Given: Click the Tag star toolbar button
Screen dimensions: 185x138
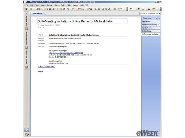Looking at the screenshot, I should pos(89,9).
